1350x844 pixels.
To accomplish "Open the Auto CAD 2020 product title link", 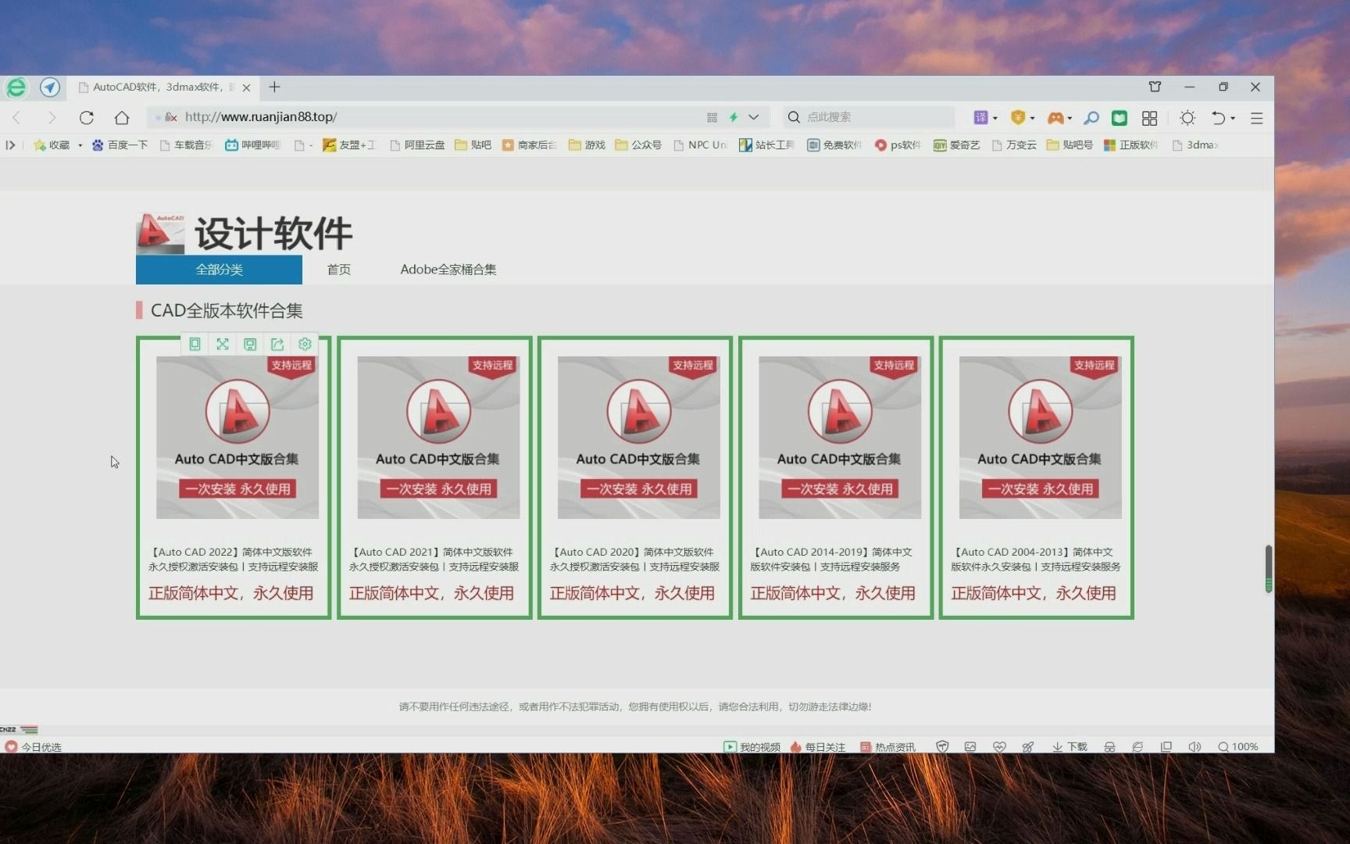I will (634, 559).
